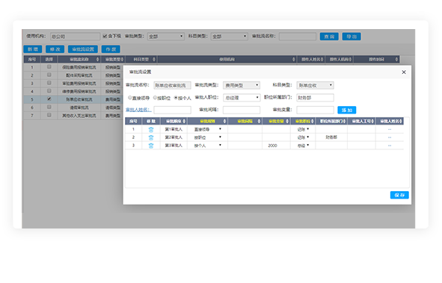
Task: Select the 按职位 radio option
Action: pos(155,98)
